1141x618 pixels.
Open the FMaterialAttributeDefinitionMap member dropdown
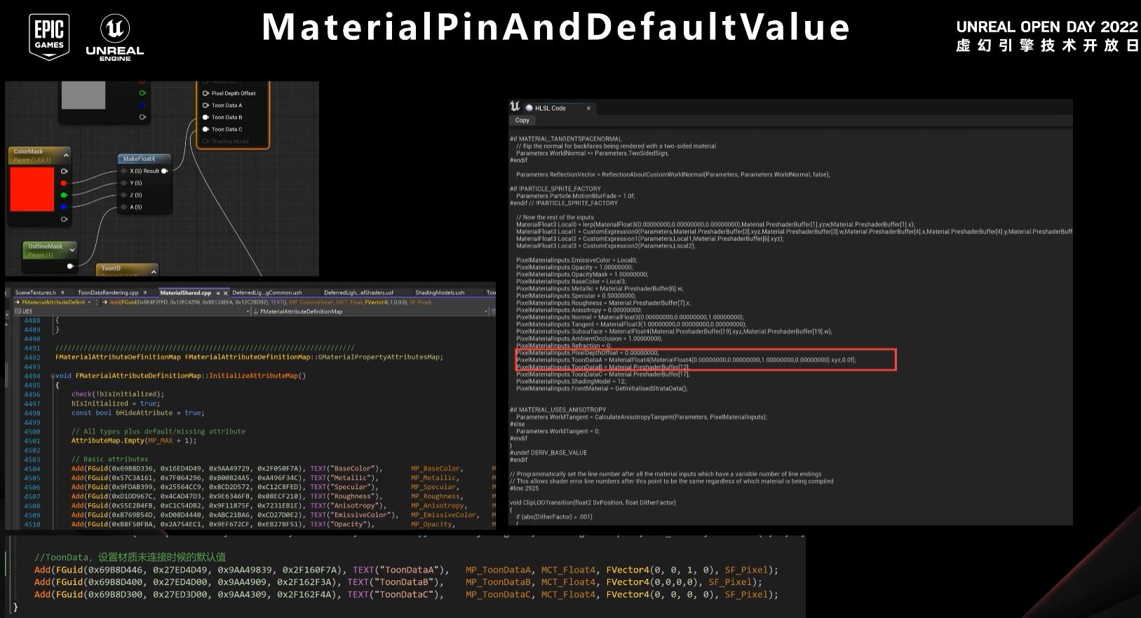point(486,312)
